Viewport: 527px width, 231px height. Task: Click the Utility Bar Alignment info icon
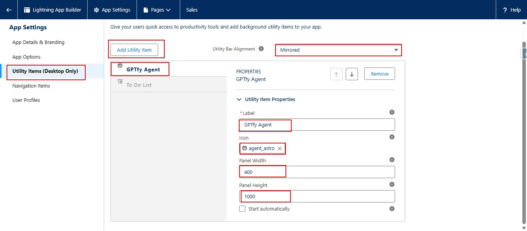261,49
